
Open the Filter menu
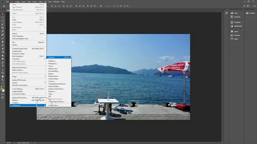tap(40, 2)
